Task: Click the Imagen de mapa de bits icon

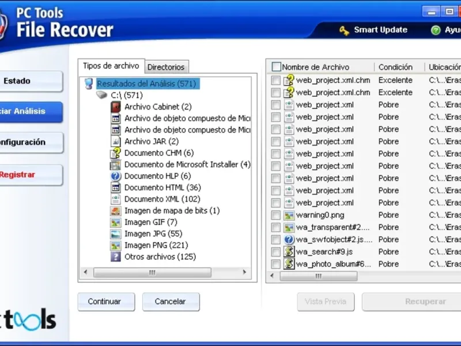Action: coord(116,210)
